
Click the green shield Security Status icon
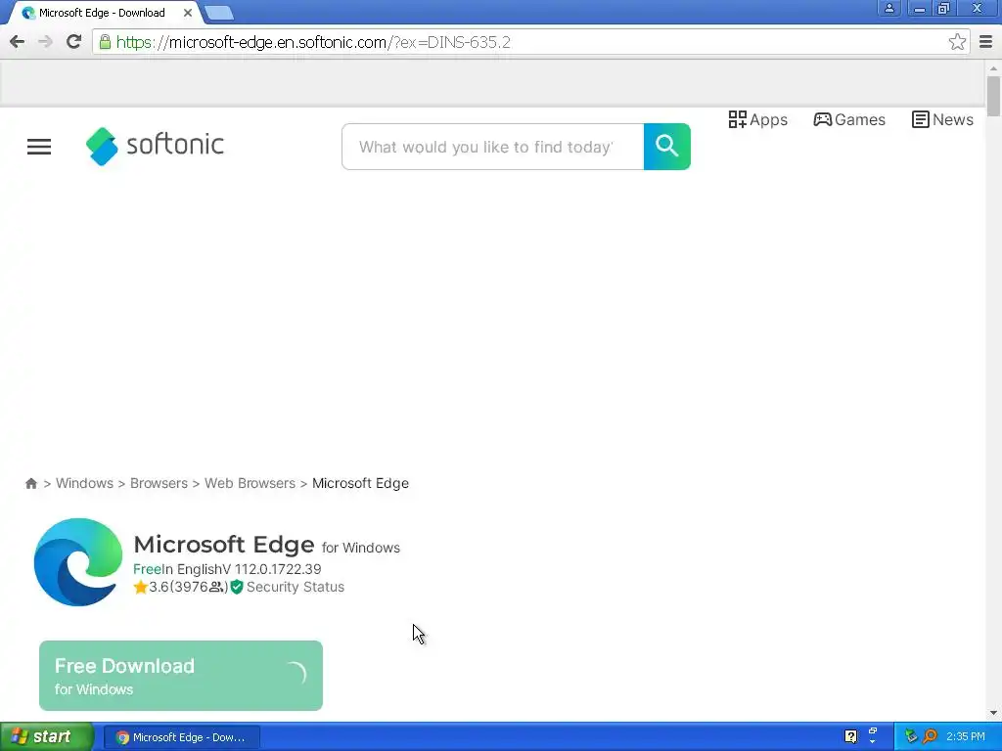tap(237, 587)
